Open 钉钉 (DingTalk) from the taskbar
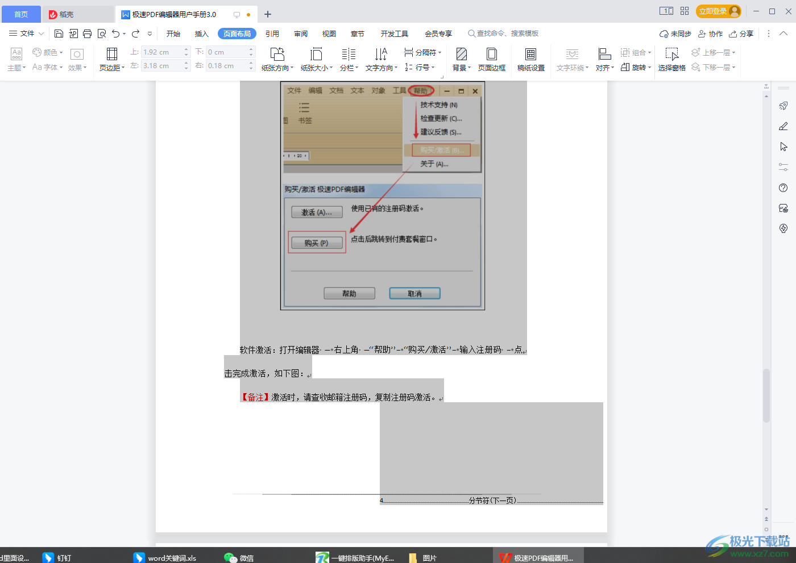This screenshot has height=563, width=796. tap(58, 558)
